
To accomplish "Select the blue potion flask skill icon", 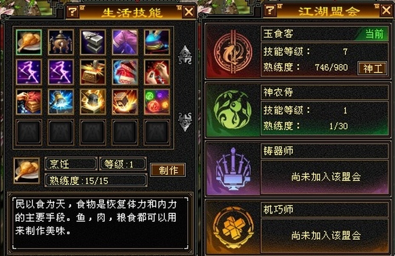I will coord(157,42).
